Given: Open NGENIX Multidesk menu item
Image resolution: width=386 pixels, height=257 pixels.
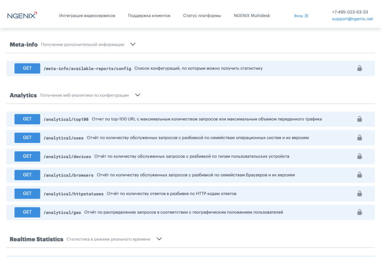Looking at the screenshot, I should pos(252,15).
